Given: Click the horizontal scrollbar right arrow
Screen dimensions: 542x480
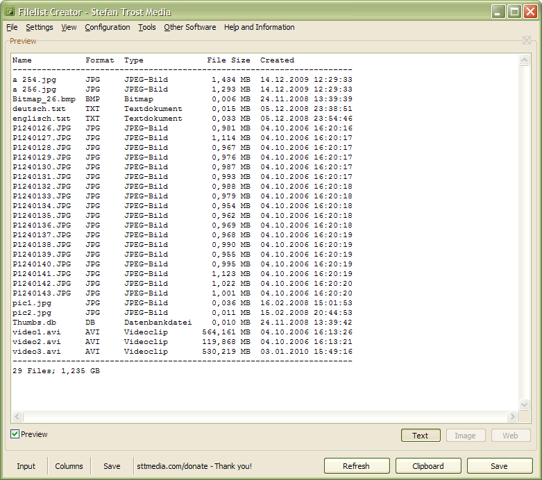Looking at the screenshot, I should coord(512,416).
